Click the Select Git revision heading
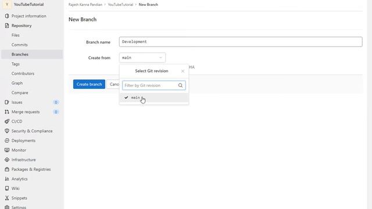Screen dimensions: 372x209 pyautogui.click(x=152, y=71)
